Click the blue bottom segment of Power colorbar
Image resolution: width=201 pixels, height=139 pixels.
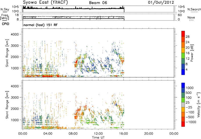coord(183,72)
